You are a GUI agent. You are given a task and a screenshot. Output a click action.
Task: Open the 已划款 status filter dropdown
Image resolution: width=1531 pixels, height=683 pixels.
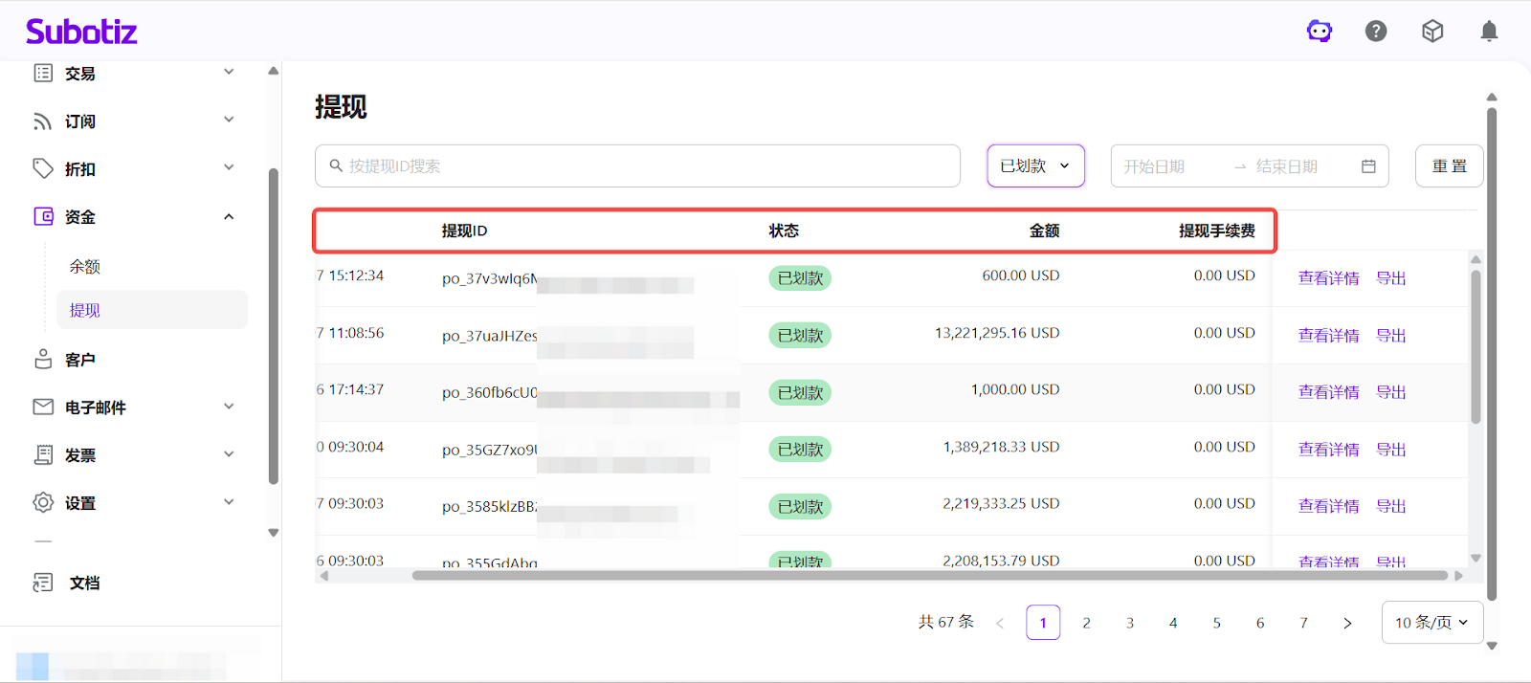pos(1035,166)
